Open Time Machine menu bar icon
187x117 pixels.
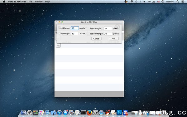136,2
